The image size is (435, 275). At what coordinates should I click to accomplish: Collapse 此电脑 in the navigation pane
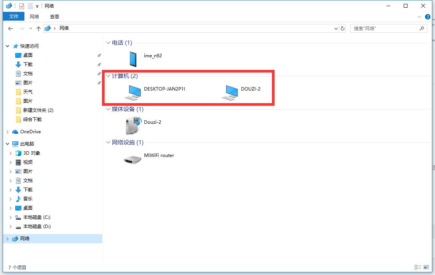[x=7, y=144]
